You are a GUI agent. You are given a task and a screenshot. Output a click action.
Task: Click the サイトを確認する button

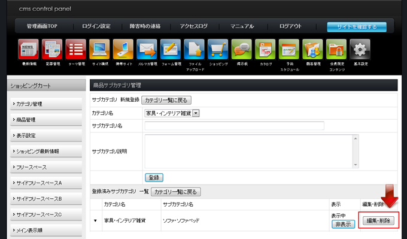(x=357, y=27)
